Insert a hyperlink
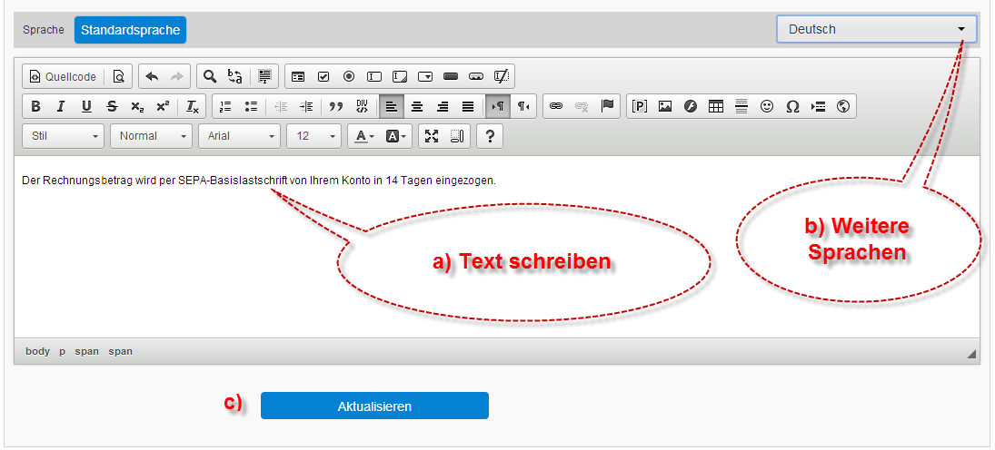995x450 pixels. point(556,106)
